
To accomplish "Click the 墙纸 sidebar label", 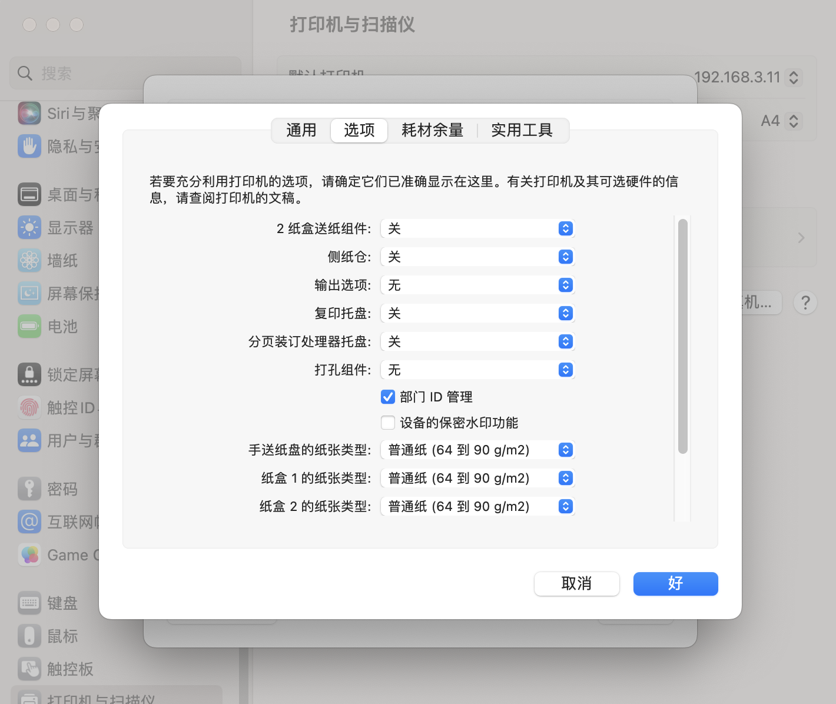I will (62, 261).
